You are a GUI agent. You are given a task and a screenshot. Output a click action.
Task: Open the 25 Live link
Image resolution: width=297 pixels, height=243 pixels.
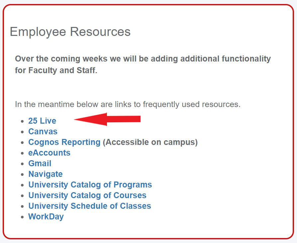pyautogui.click(x=42, y=121)
